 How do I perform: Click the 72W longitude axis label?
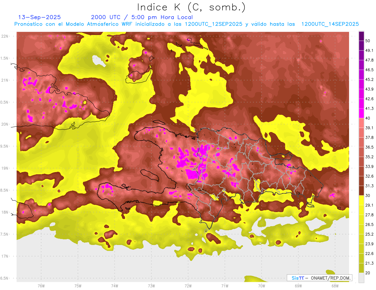click(188, 285)
